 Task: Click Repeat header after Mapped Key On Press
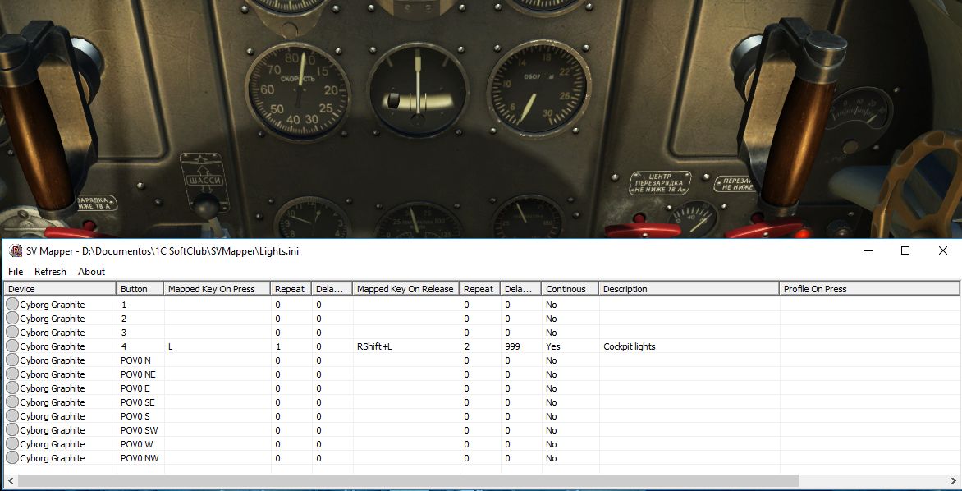pyautogui.click(x=291, y=288)
